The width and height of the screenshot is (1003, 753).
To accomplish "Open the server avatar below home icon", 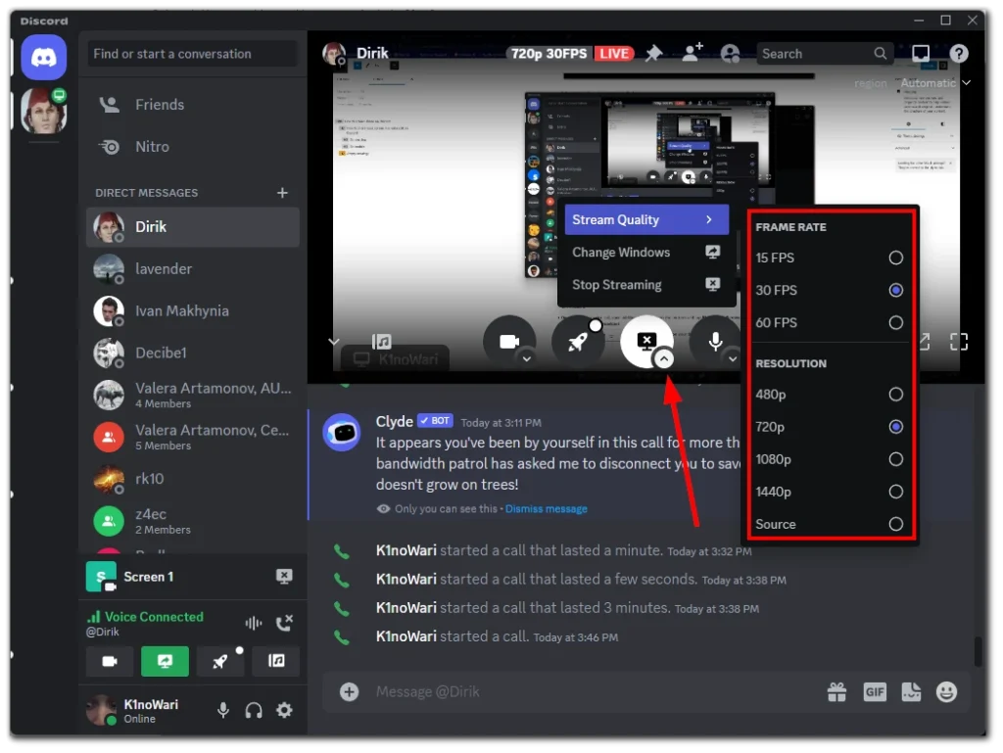I will pos(43,110).
